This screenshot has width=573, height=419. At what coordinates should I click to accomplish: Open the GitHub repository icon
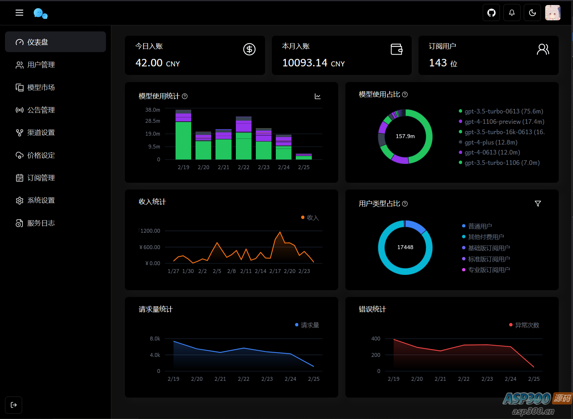[x=491, y=13]
